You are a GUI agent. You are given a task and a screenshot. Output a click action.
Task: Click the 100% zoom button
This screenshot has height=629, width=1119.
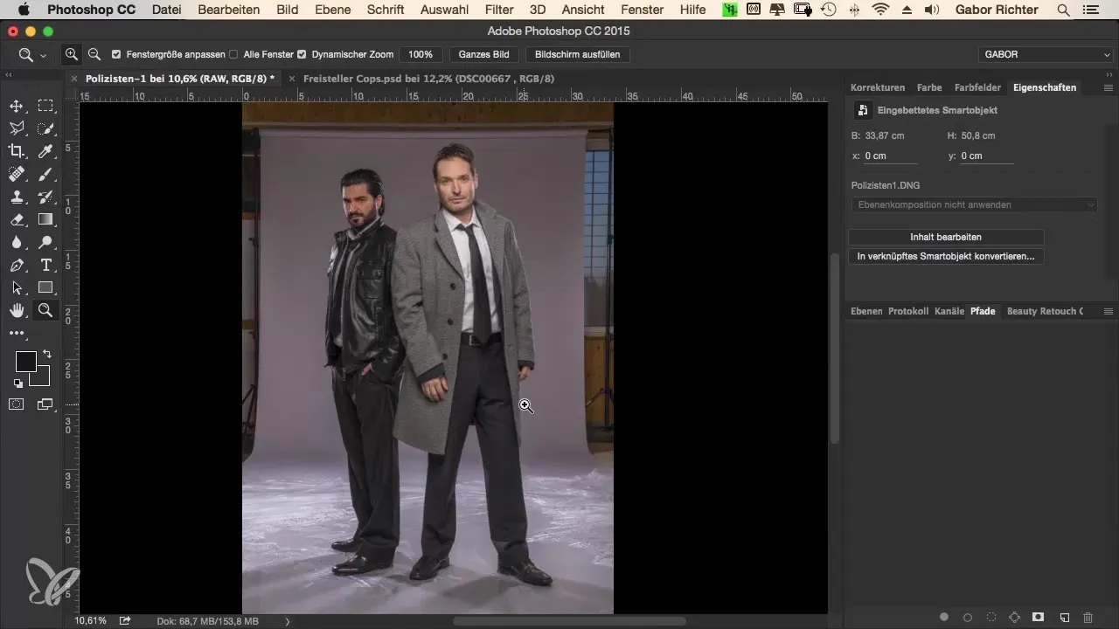coord(420,54)
